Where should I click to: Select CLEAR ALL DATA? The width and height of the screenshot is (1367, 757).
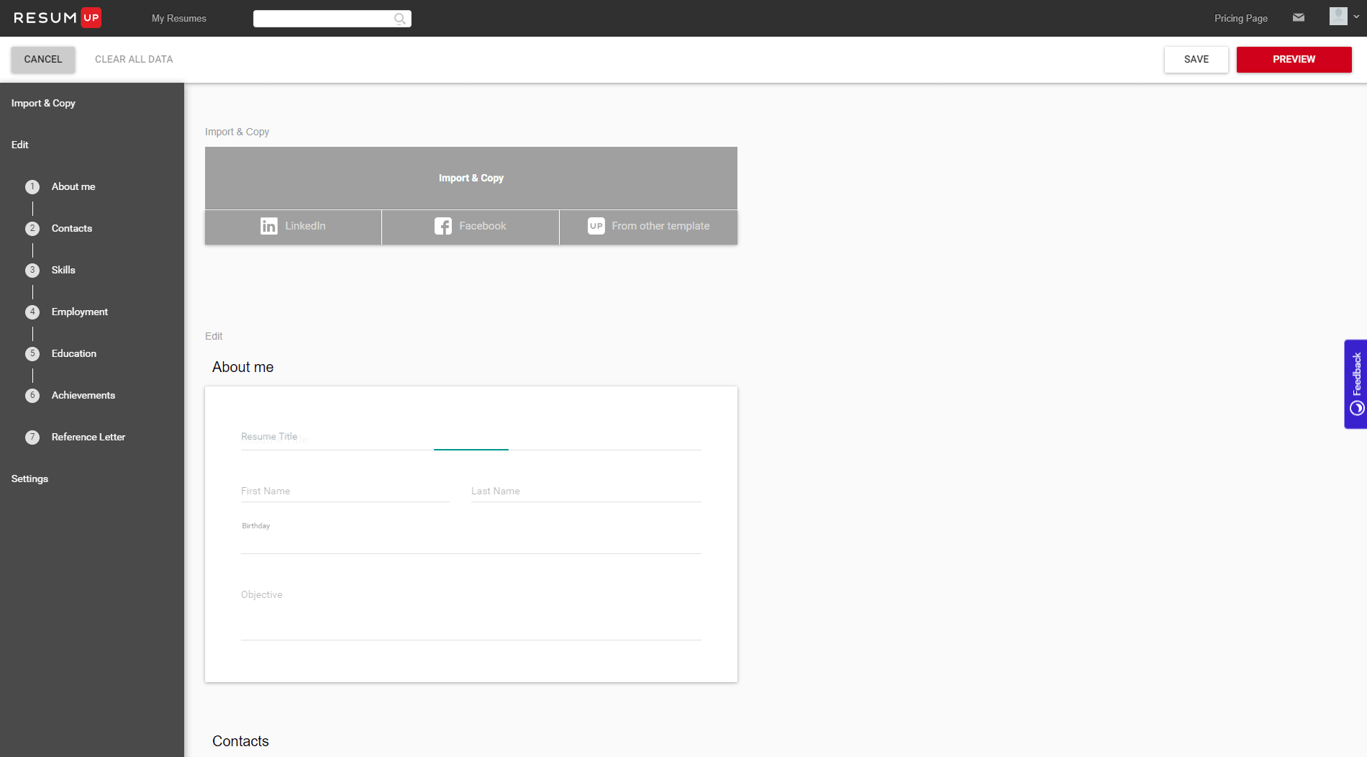tap(133, 59)
